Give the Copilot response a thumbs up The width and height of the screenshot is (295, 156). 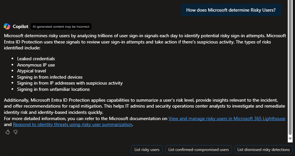coord(7,132)
